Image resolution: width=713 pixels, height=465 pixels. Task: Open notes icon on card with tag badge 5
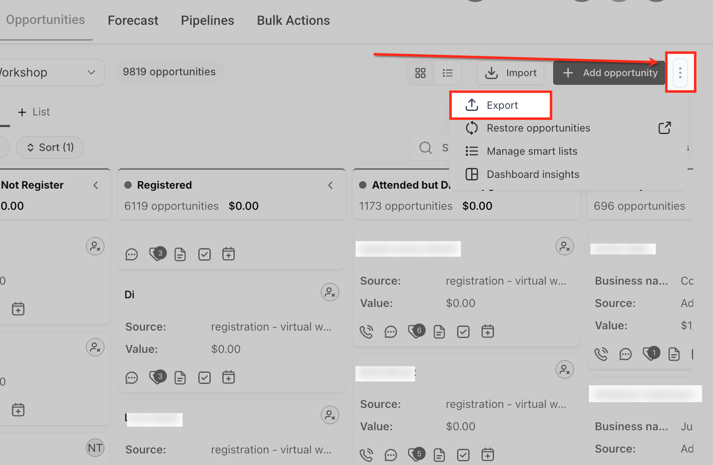point(439,455)
